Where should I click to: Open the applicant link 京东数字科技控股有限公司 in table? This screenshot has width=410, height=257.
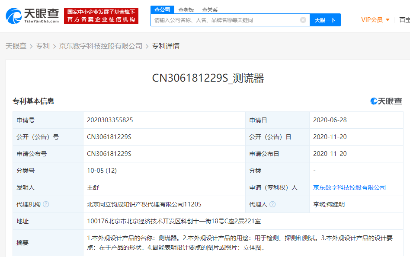pyautogui.click(x=349, y=187)
